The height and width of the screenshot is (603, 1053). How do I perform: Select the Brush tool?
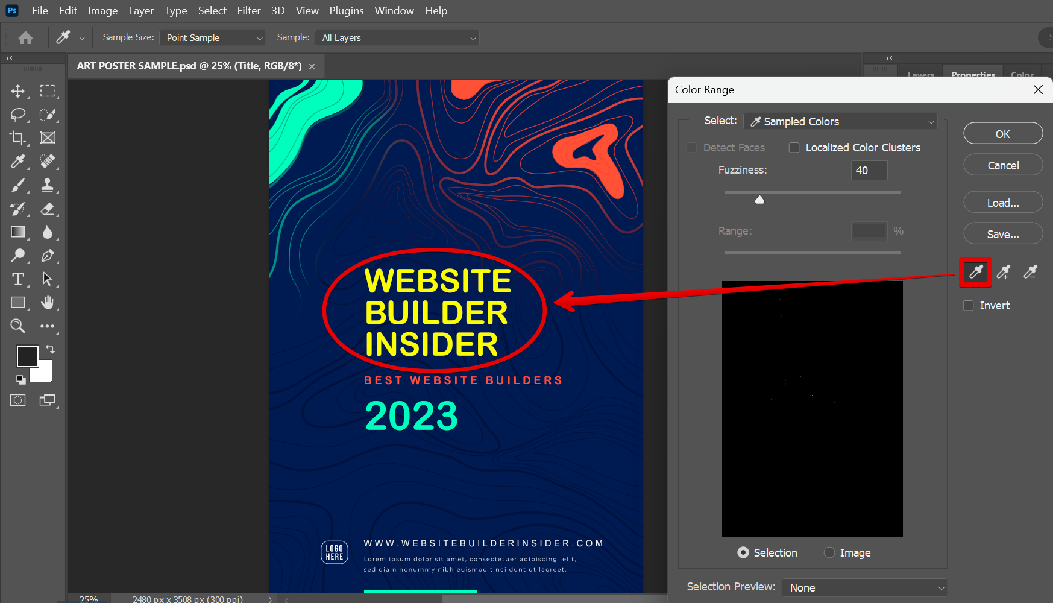(17, 185)
